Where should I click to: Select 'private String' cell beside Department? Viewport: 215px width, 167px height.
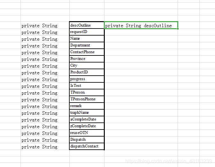[45, 46]
